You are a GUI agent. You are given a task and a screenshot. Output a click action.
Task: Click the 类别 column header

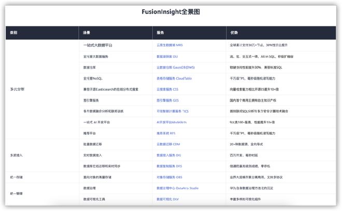[13, 33]
